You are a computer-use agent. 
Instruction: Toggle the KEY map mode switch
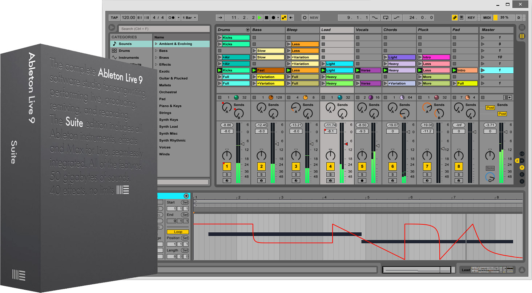[471, 17]
